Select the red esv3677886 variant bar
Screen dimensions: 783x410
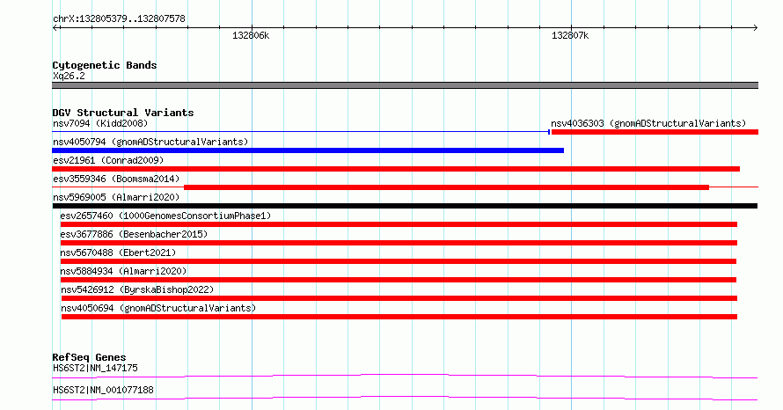pyautogui.click(x=399, y=243)
